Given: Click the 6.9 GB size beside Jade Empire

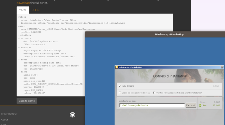Looking at the screenshot, I should tap(216, 86).
